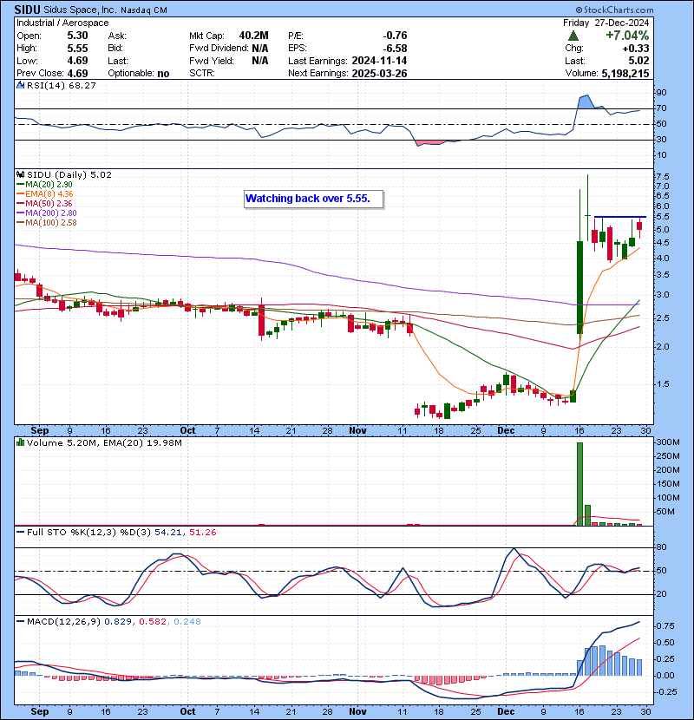Click the Fwd Dividend N/A value

click(260, 49)
